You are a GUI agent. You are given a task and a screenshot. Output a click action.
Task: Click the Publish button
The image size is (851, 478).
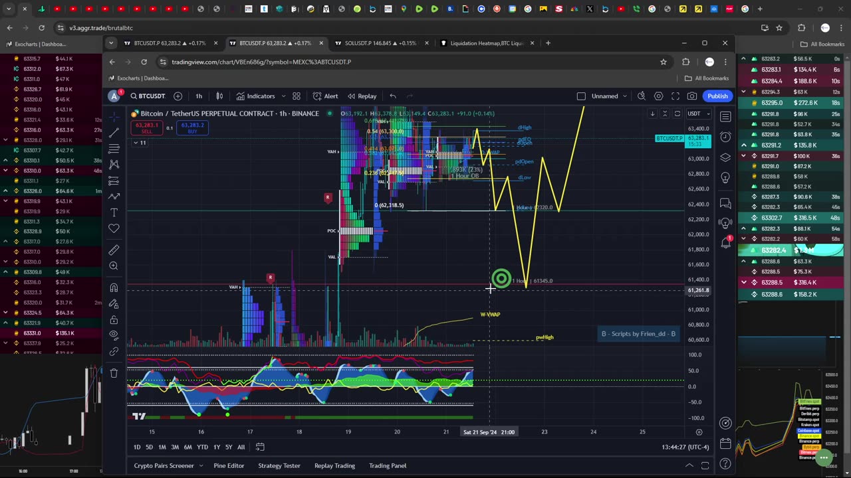(x=717, y=96)
